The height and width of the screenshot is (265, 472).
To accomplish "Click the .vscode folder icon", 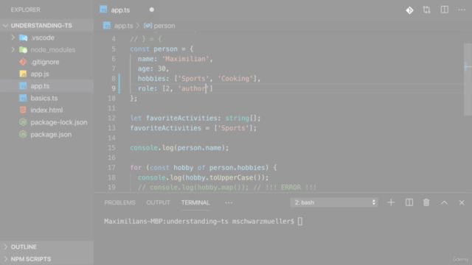I will coord(23,38).
